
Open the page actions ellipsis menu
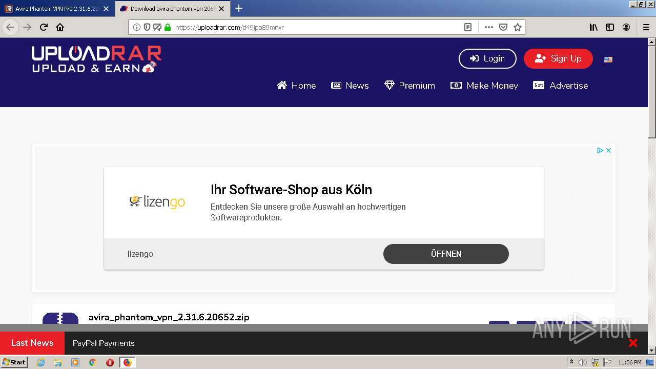[488, 27]
